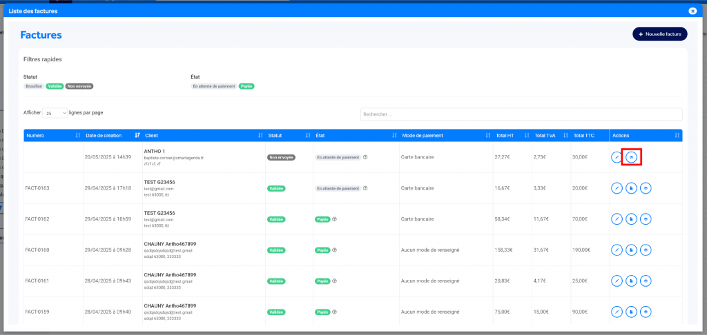Click help icon next to FACT-0159 Payée badge
Screen dimensions: 707x335
point(335,312)
